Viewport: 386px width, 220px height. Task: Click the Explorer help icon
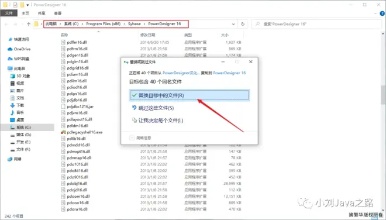382,13
